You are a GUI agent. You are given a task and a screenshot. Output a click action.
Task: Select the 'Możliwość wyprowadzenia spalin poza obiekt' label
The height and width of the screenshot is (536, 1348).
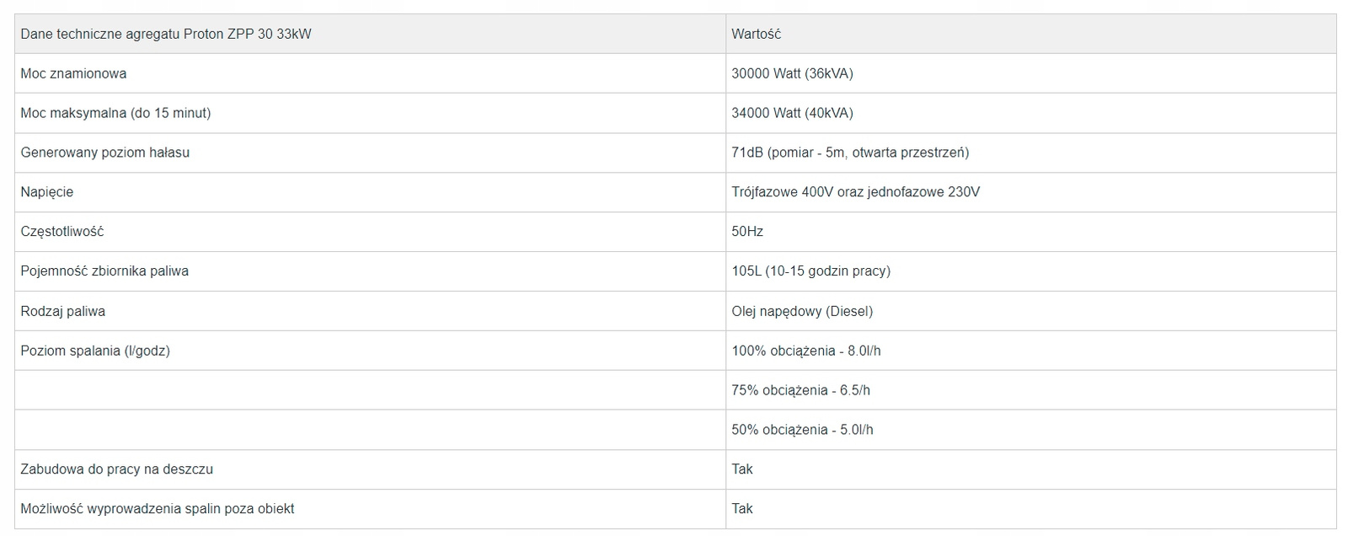pyautogui.click(x=158, y=509)
